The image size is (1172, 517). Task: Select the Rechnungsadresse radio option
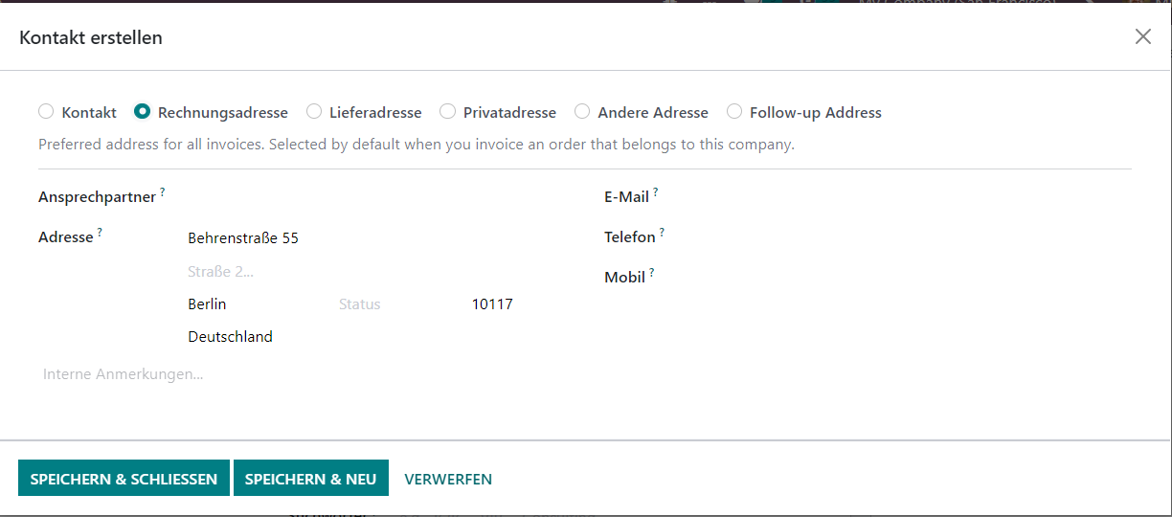pyautogui.click(x=142, y=112)
